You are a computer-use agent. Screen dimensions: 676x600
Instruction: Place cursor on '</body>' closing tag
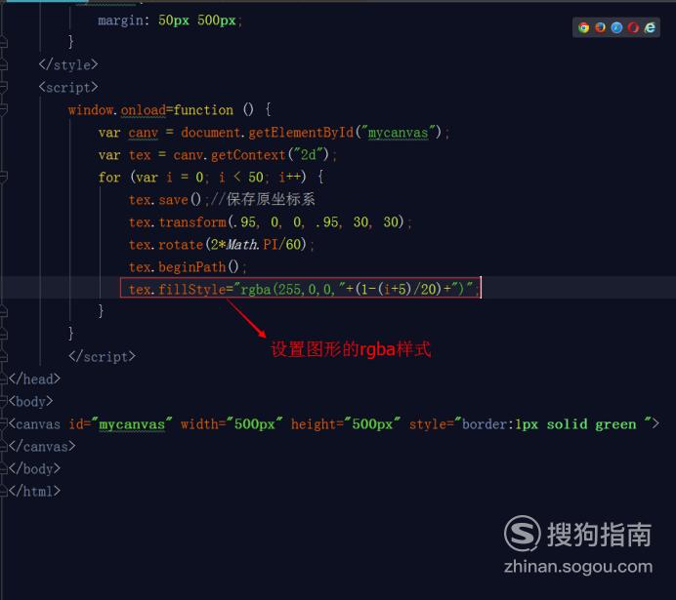(34, 468)
